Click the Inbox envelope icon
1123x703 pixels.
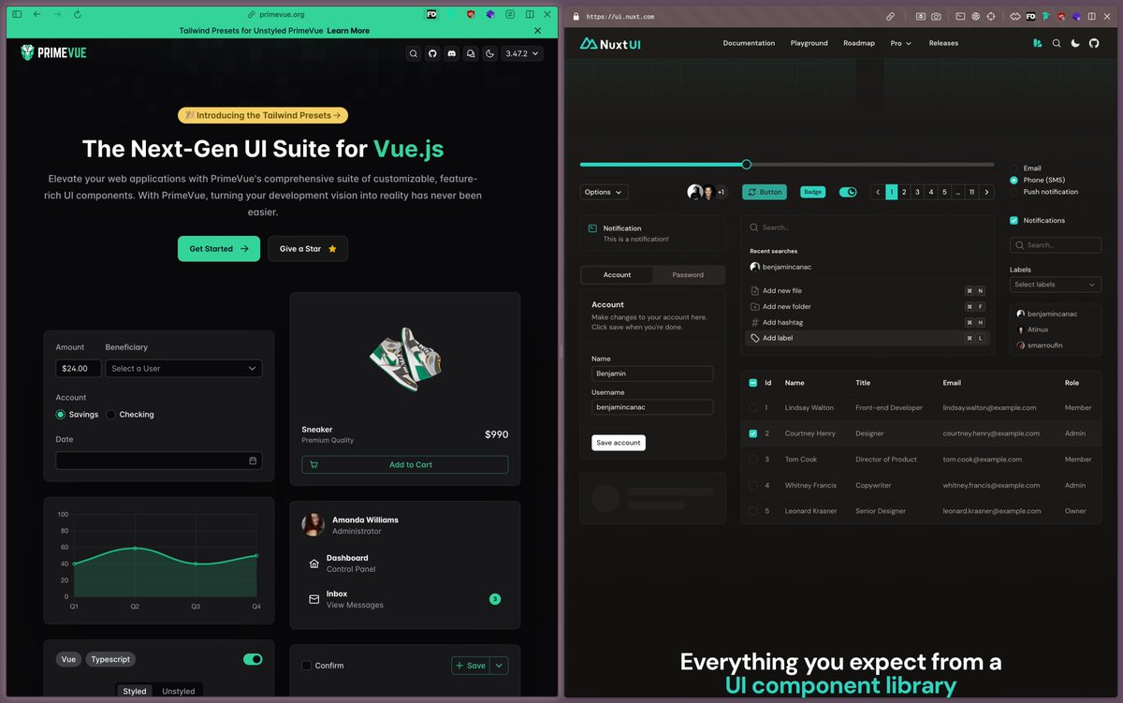314,599
